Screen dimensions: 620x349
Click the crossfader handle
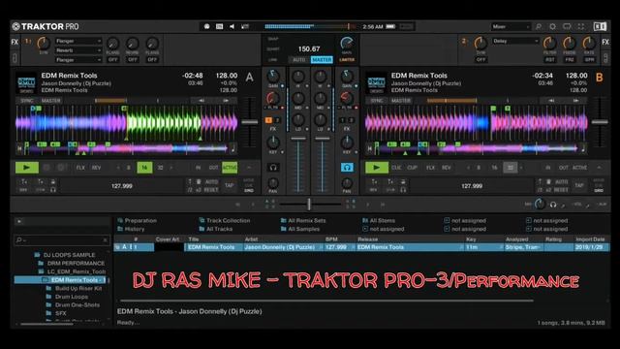click(x=309, y=205)
